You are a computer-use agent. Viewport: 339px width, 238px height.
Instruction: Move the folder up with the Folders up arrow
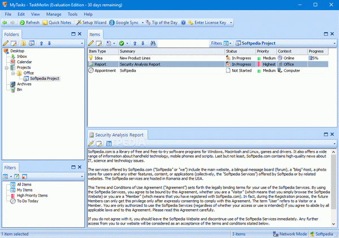pos(41,44)
